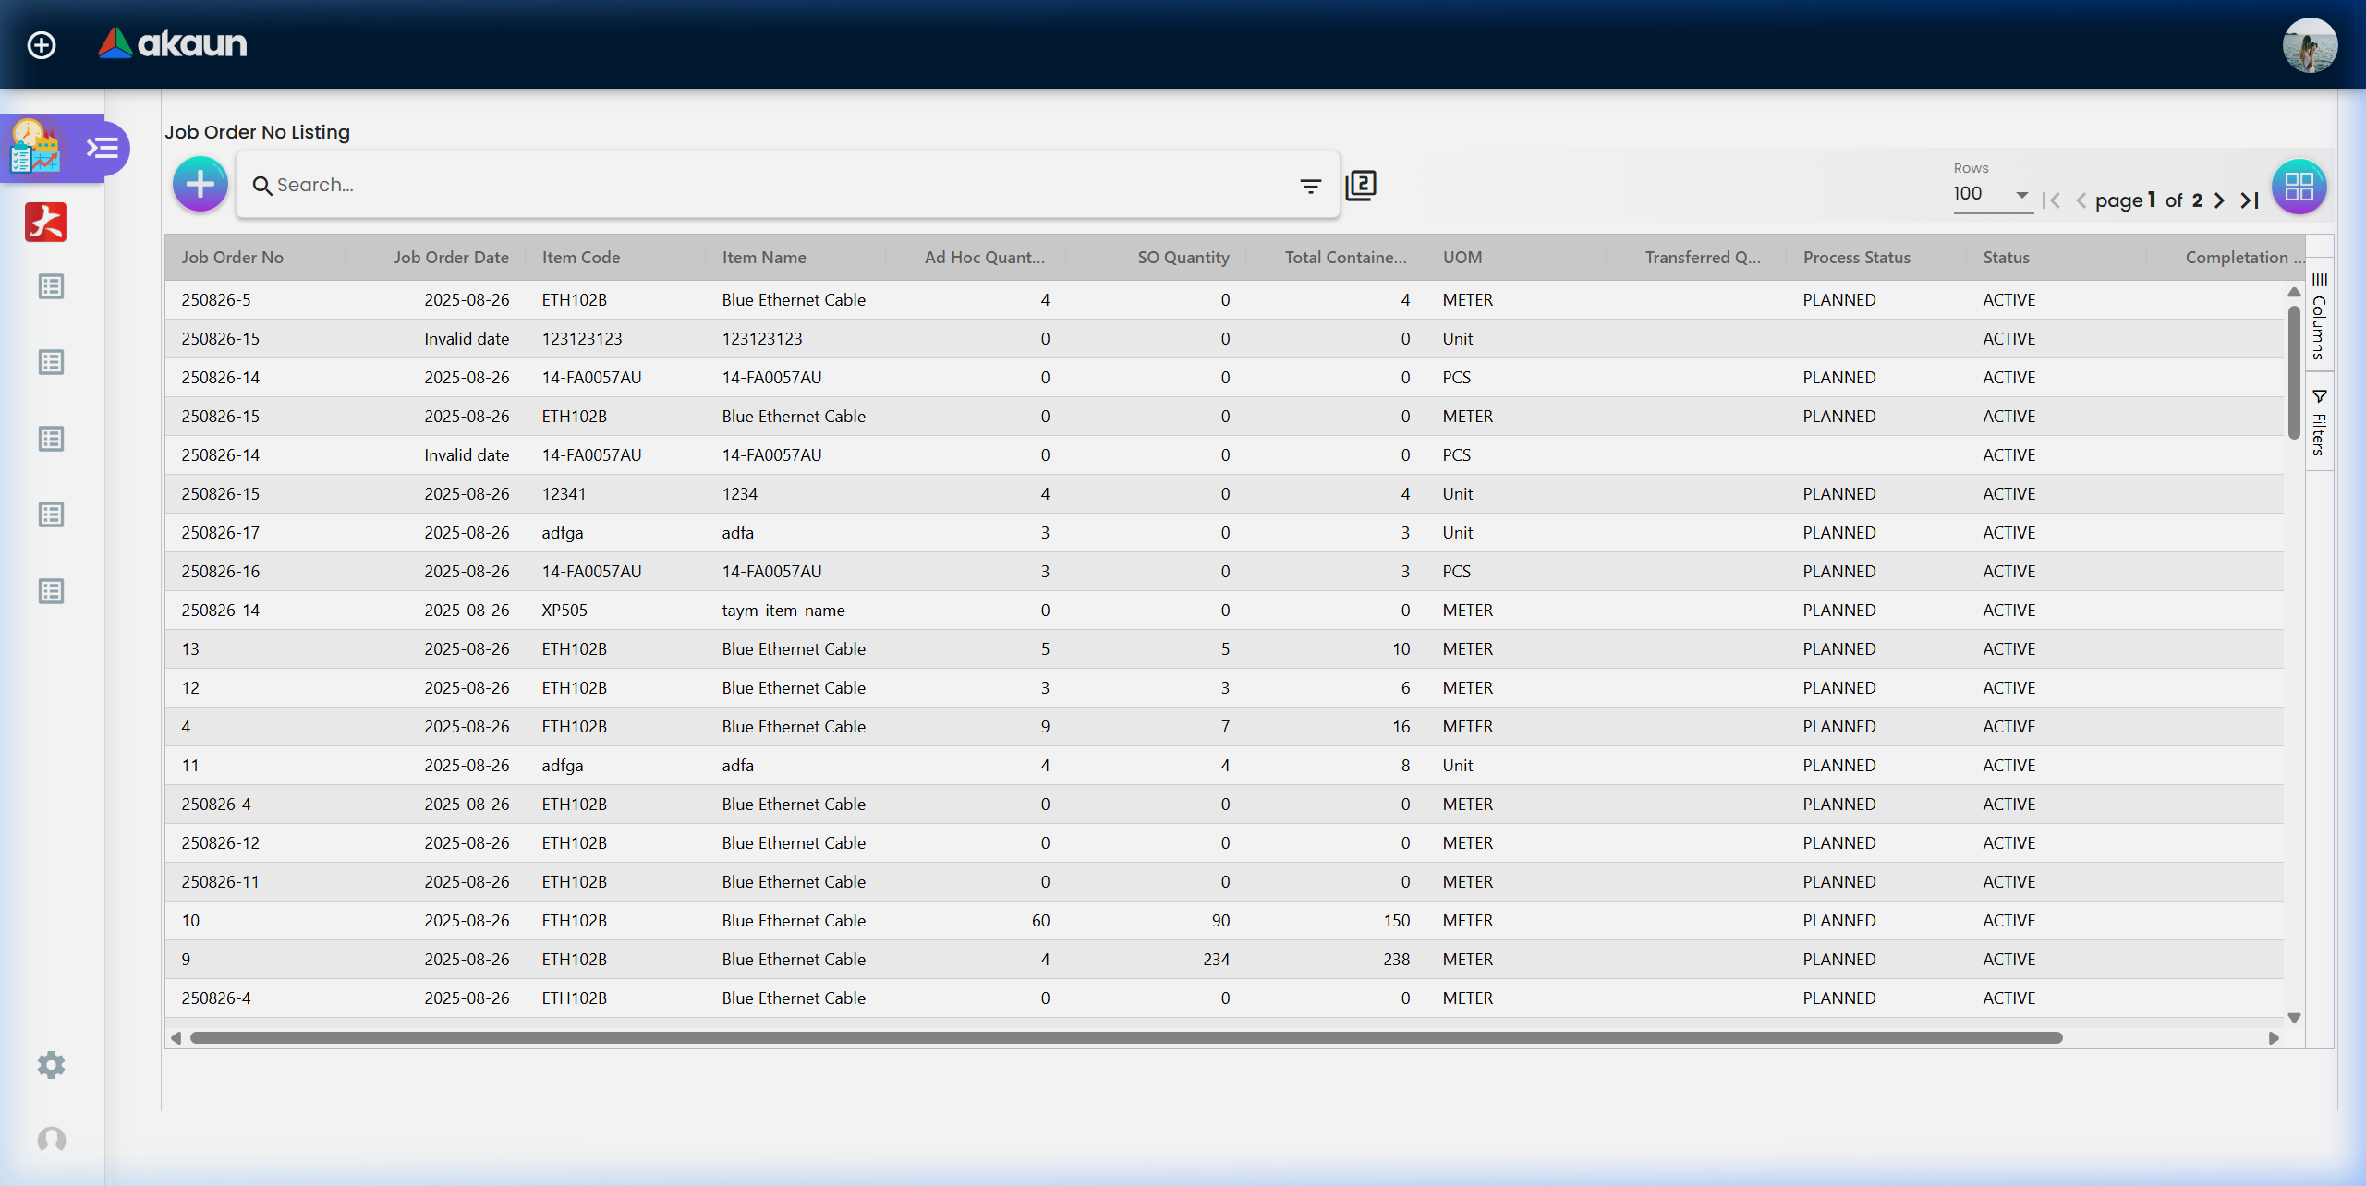Click the filter funnel icon beside search bar
The height and width of the screenshot is (1186, 2366).
(1312, 185)
